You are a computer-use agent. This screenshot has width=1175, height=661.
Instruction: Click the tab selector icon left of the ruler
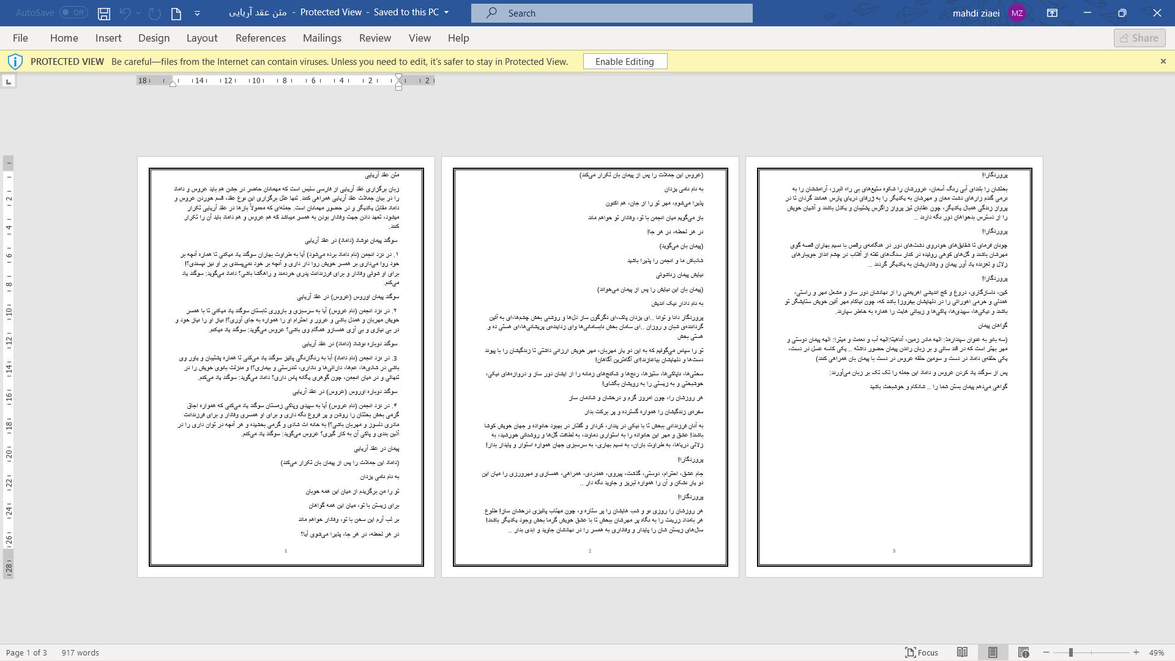[9, 81]
